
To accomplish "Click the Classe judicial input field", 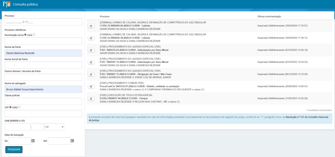I will (44, 102).
